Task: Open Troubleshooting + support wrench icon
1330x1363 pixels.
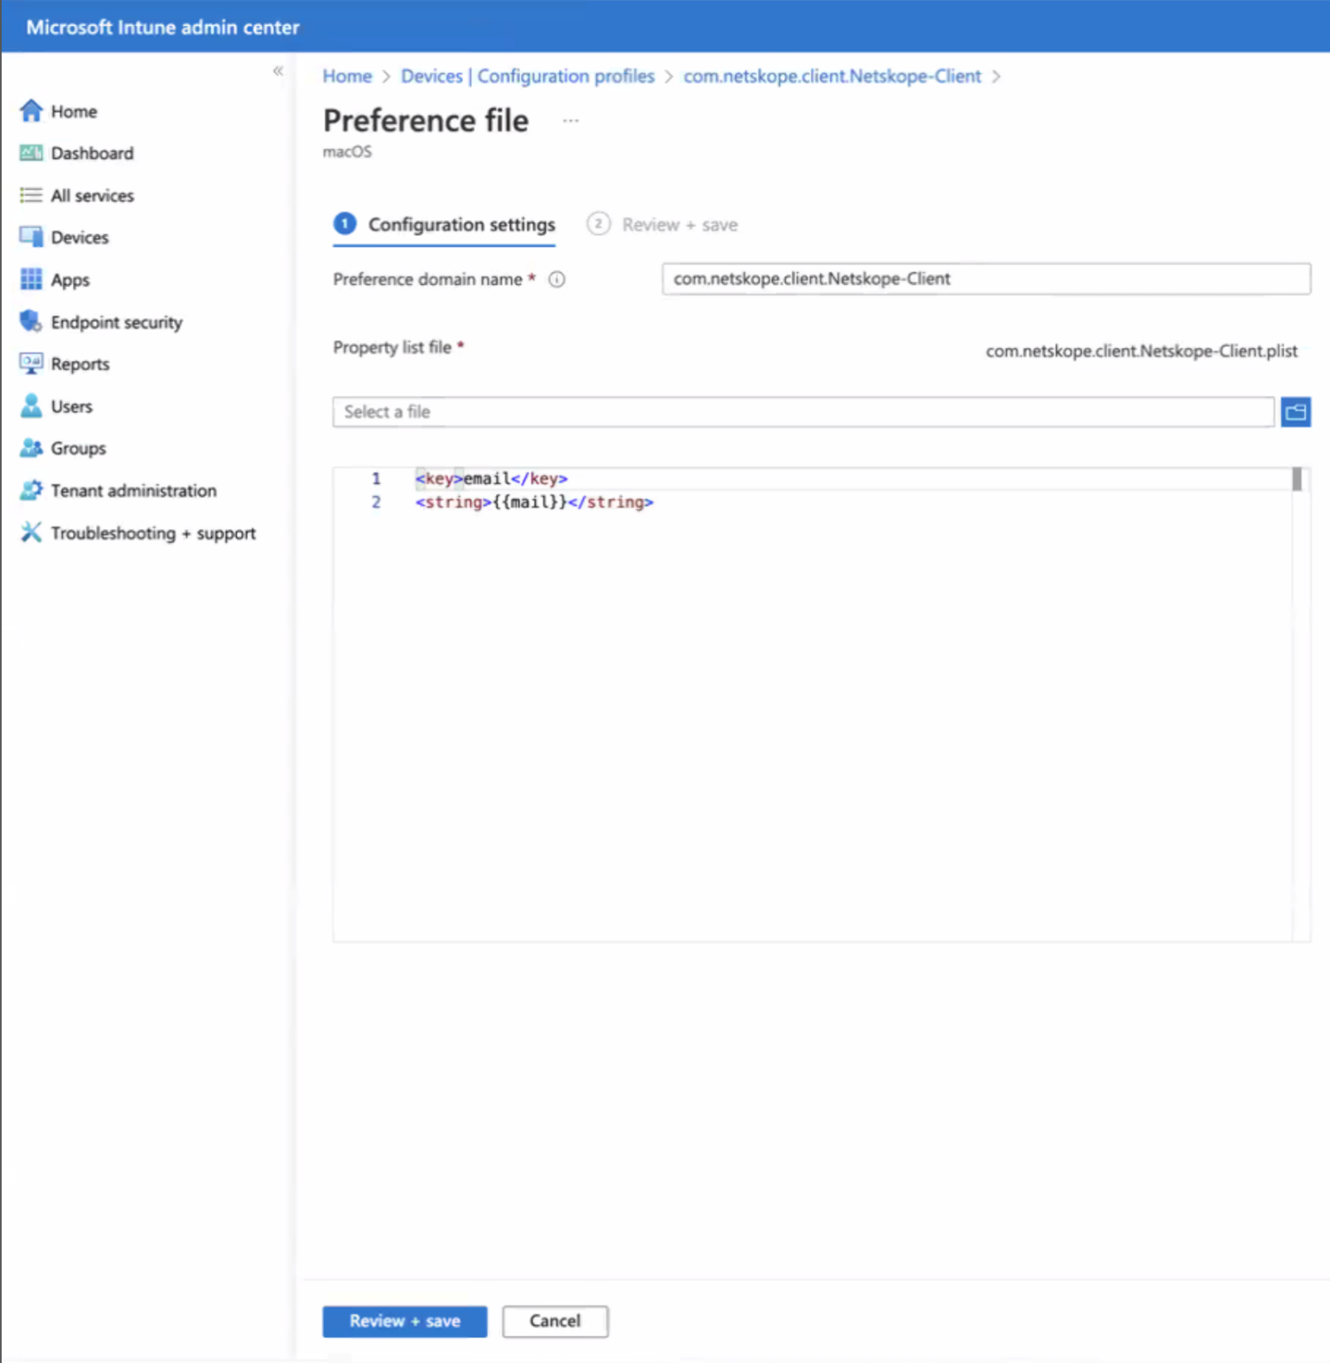Action: coord(31,532)
